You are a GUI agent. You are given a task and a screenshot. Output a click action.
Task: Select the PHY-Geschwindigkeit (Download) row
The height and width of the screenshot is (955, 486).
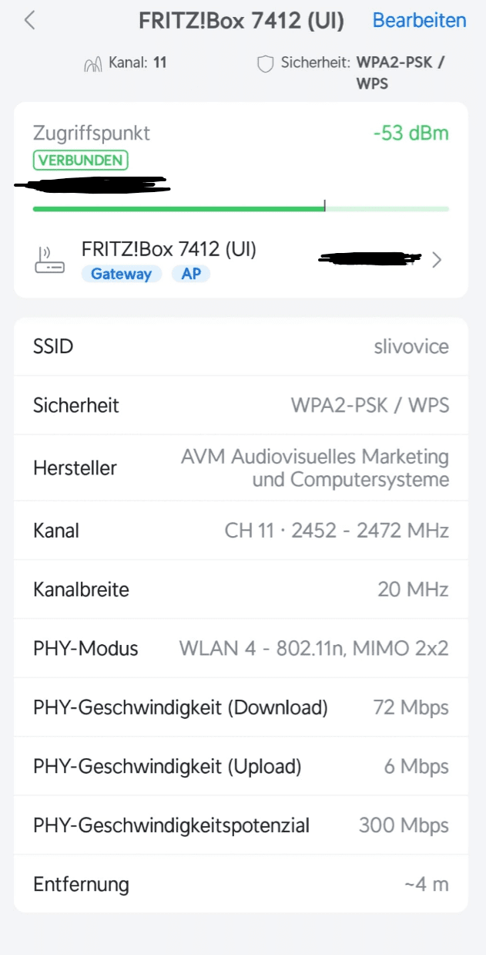[240, 707]
